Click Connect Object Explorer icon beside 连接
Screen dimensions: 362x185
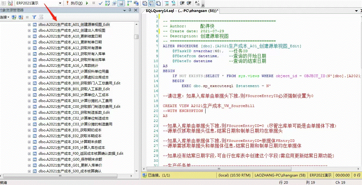pyautogui.click(x=14, y=17)
